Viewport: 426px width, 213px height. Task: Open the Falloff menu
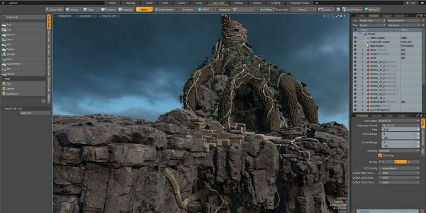(204, 9)
